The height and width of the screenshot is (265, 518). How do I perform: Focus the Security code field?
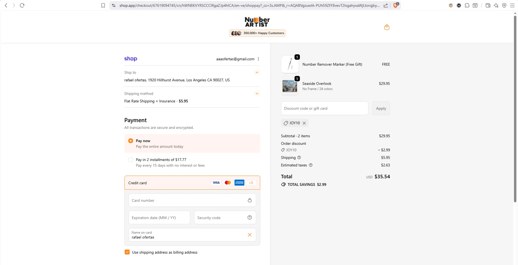(x=225, y=218)
